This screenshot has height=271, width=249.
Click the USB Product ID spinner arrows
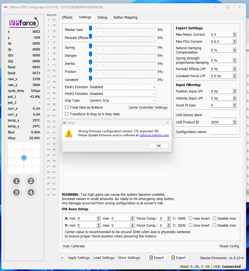pyautogui.click(x=235, y=122)
